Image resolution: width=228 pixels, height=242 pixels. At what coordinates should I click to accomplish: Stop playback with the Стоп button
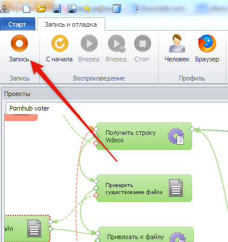(142, 49)
